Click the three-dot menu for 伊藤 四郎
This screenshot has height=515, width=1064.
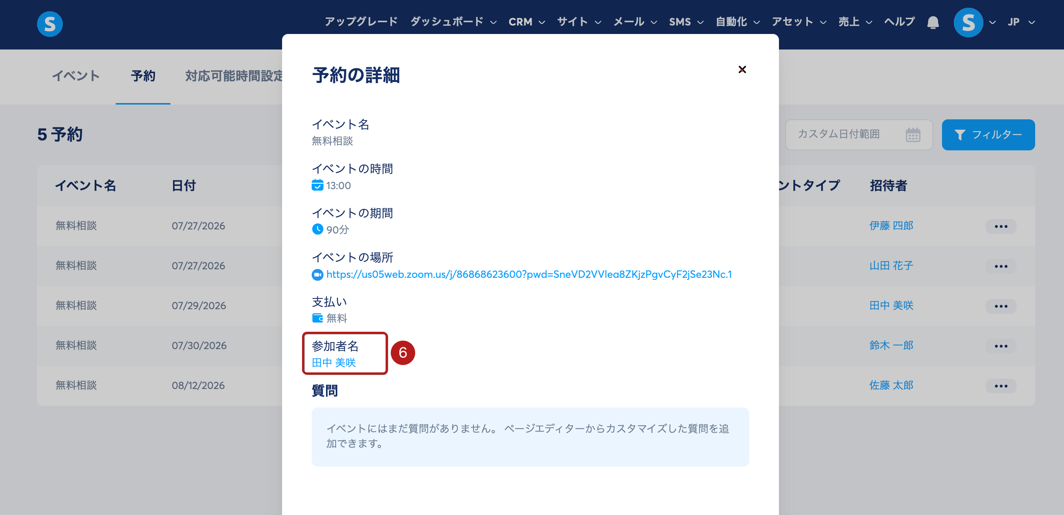point(1001,226)
